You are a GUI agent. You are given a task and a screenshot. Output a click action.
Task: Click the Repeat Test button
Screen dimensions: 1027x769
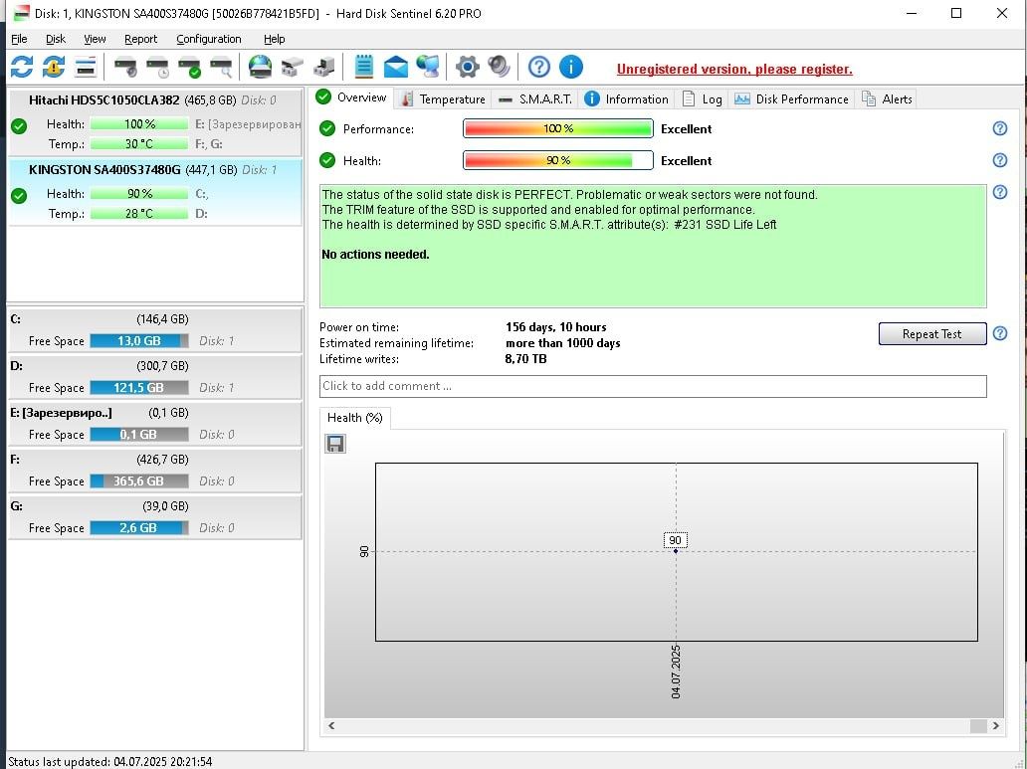[x=932, y=334]
